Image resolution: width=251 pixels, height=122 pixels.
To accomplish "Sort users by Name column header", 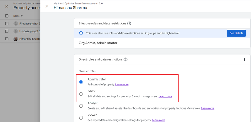I will [x=18, y=16].
